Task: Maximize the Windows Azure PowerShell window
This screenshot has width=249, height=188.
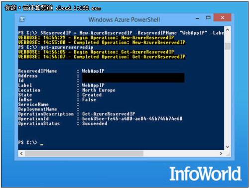Action: tap(208, 17)
